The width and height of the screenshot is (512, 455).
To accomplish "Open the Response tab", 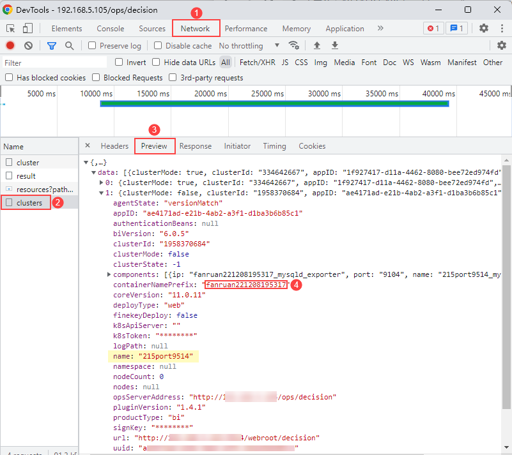I will click(x=195, y=146).
